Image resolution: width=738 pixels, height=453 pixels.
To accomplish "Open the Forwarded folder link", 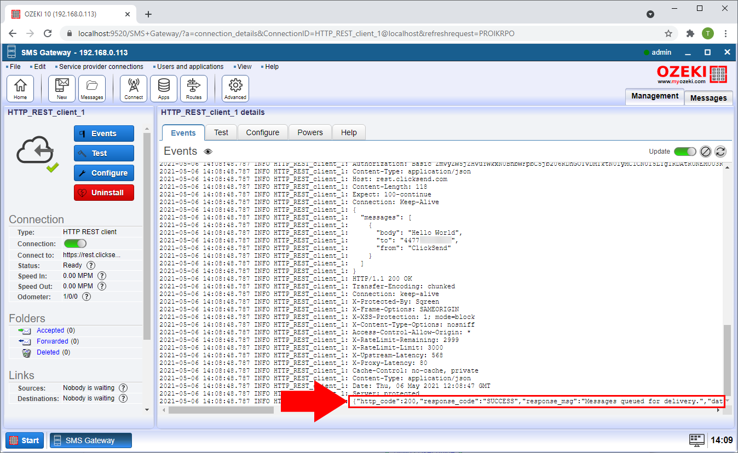I will [53, 341].
